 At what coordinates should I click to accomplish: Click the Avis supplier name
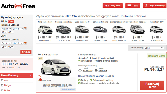pos(6,80)
